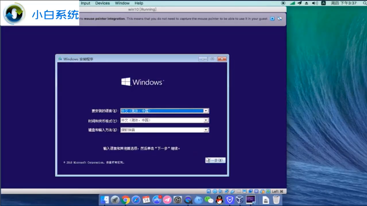
Task: Open WeChat from the Dock
Action: click(x=209, y=200)
